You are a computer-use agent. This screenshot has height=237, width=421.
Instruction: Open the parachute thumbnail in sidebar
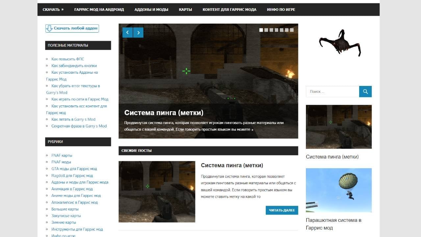[339, 190]
